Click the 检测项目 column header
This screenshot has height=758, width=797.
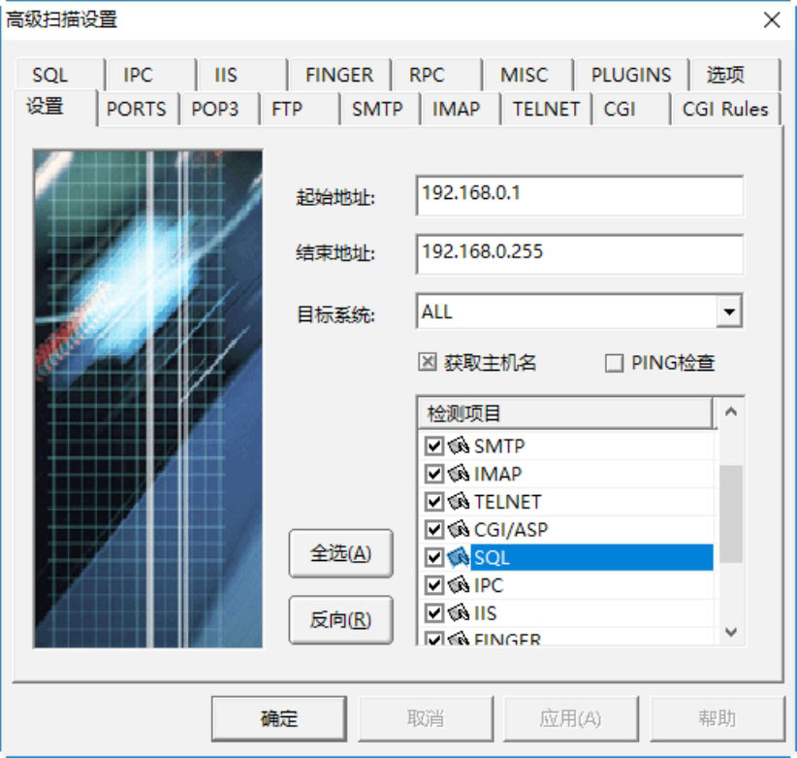[x=565, y=413]
